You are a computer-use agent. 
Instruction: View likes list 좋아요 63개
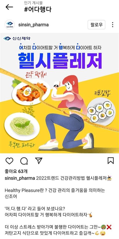(x=16, y=171)
